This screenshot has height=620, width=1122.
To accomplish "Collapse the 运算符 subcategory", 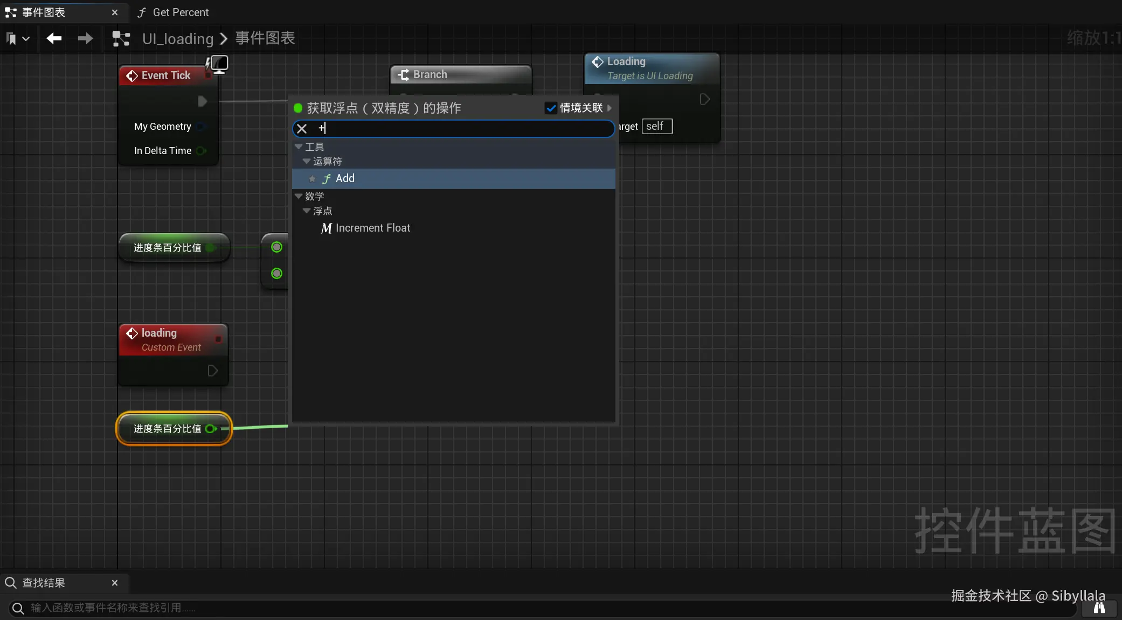I will (x=307, y=161).
